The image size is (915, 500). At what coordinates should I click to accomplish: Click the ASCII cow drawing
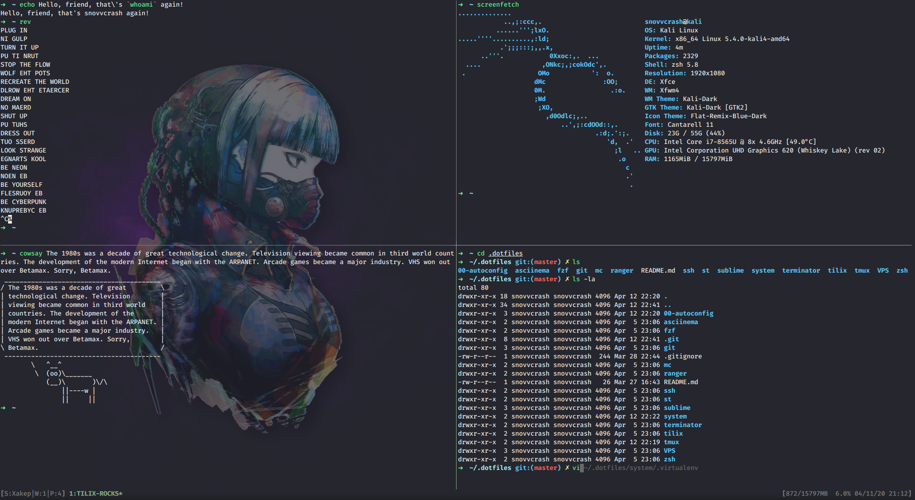click(x=69, y=382)
